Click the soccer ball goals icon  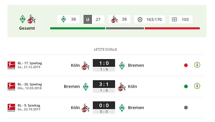[140, 19]
